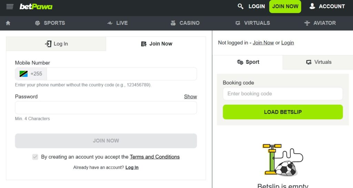Toggle Terms and Conditions acceptance checkbox
Image resolution: width=353 pixels, height=188 pixels.
(35, 157)
